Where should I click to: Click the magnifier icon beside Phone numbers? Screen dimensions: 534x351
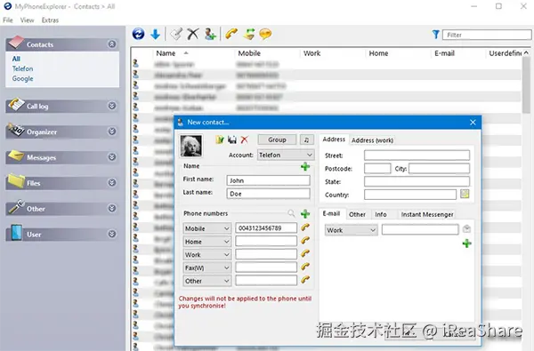pyautogui.click(x=291, y=213)
